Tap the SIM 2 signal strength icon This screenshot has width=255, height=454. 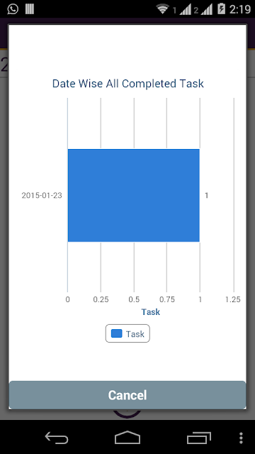click(203, 9)
